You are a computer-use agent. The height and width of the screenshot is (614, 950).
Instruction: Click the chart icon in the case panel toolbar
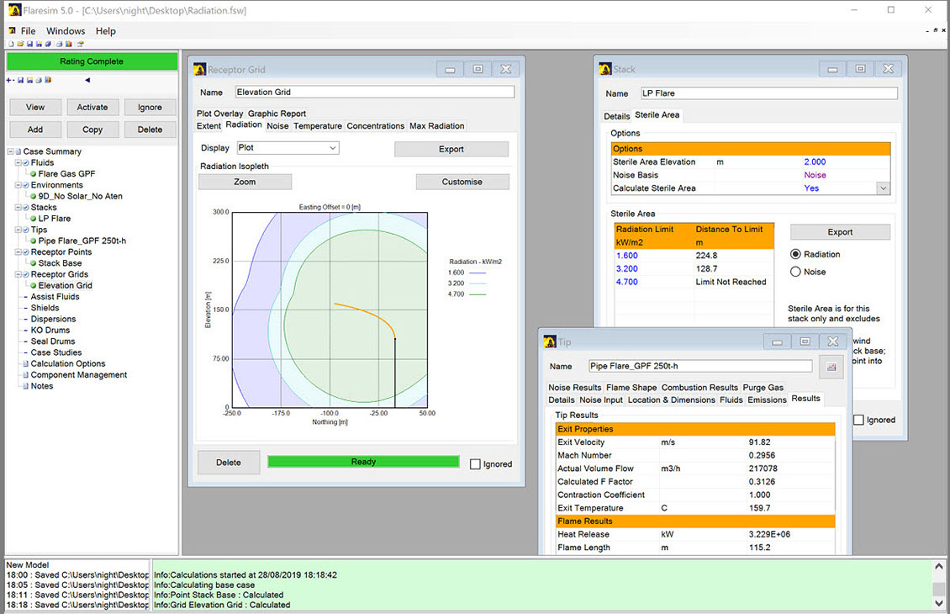(48, 80)
